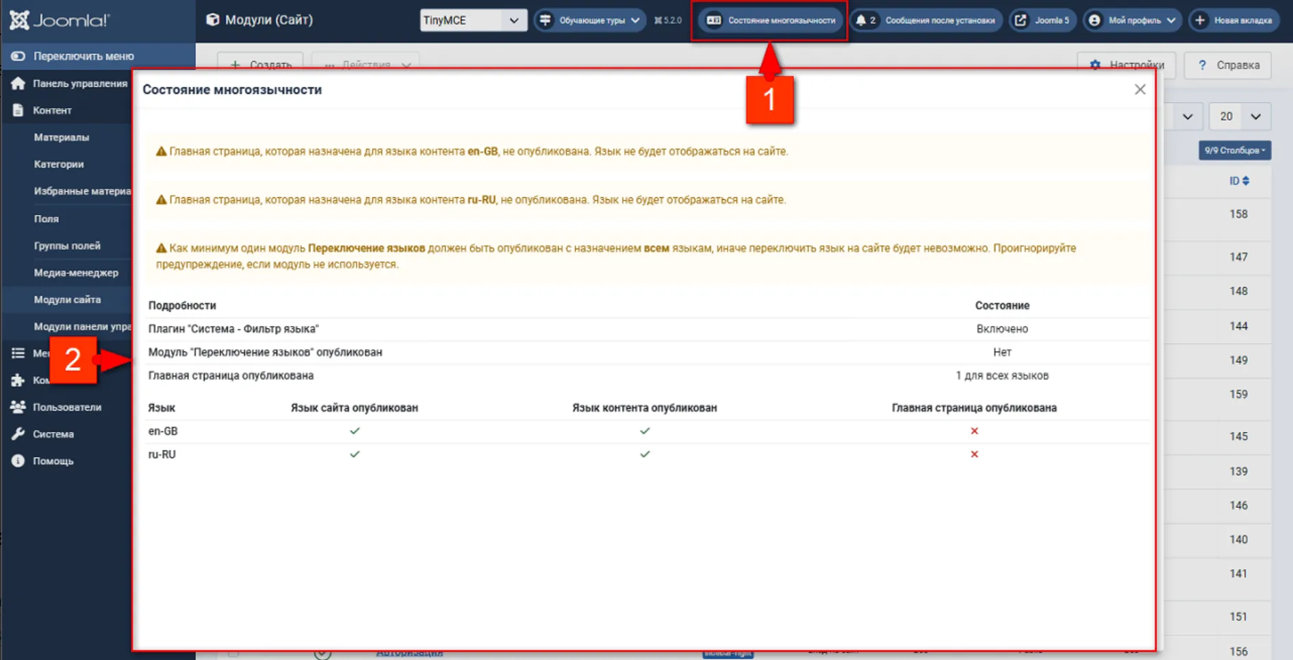Open the Справка help button
The height and width of the screenshot is (660, 1293).
pos(1228,65)
